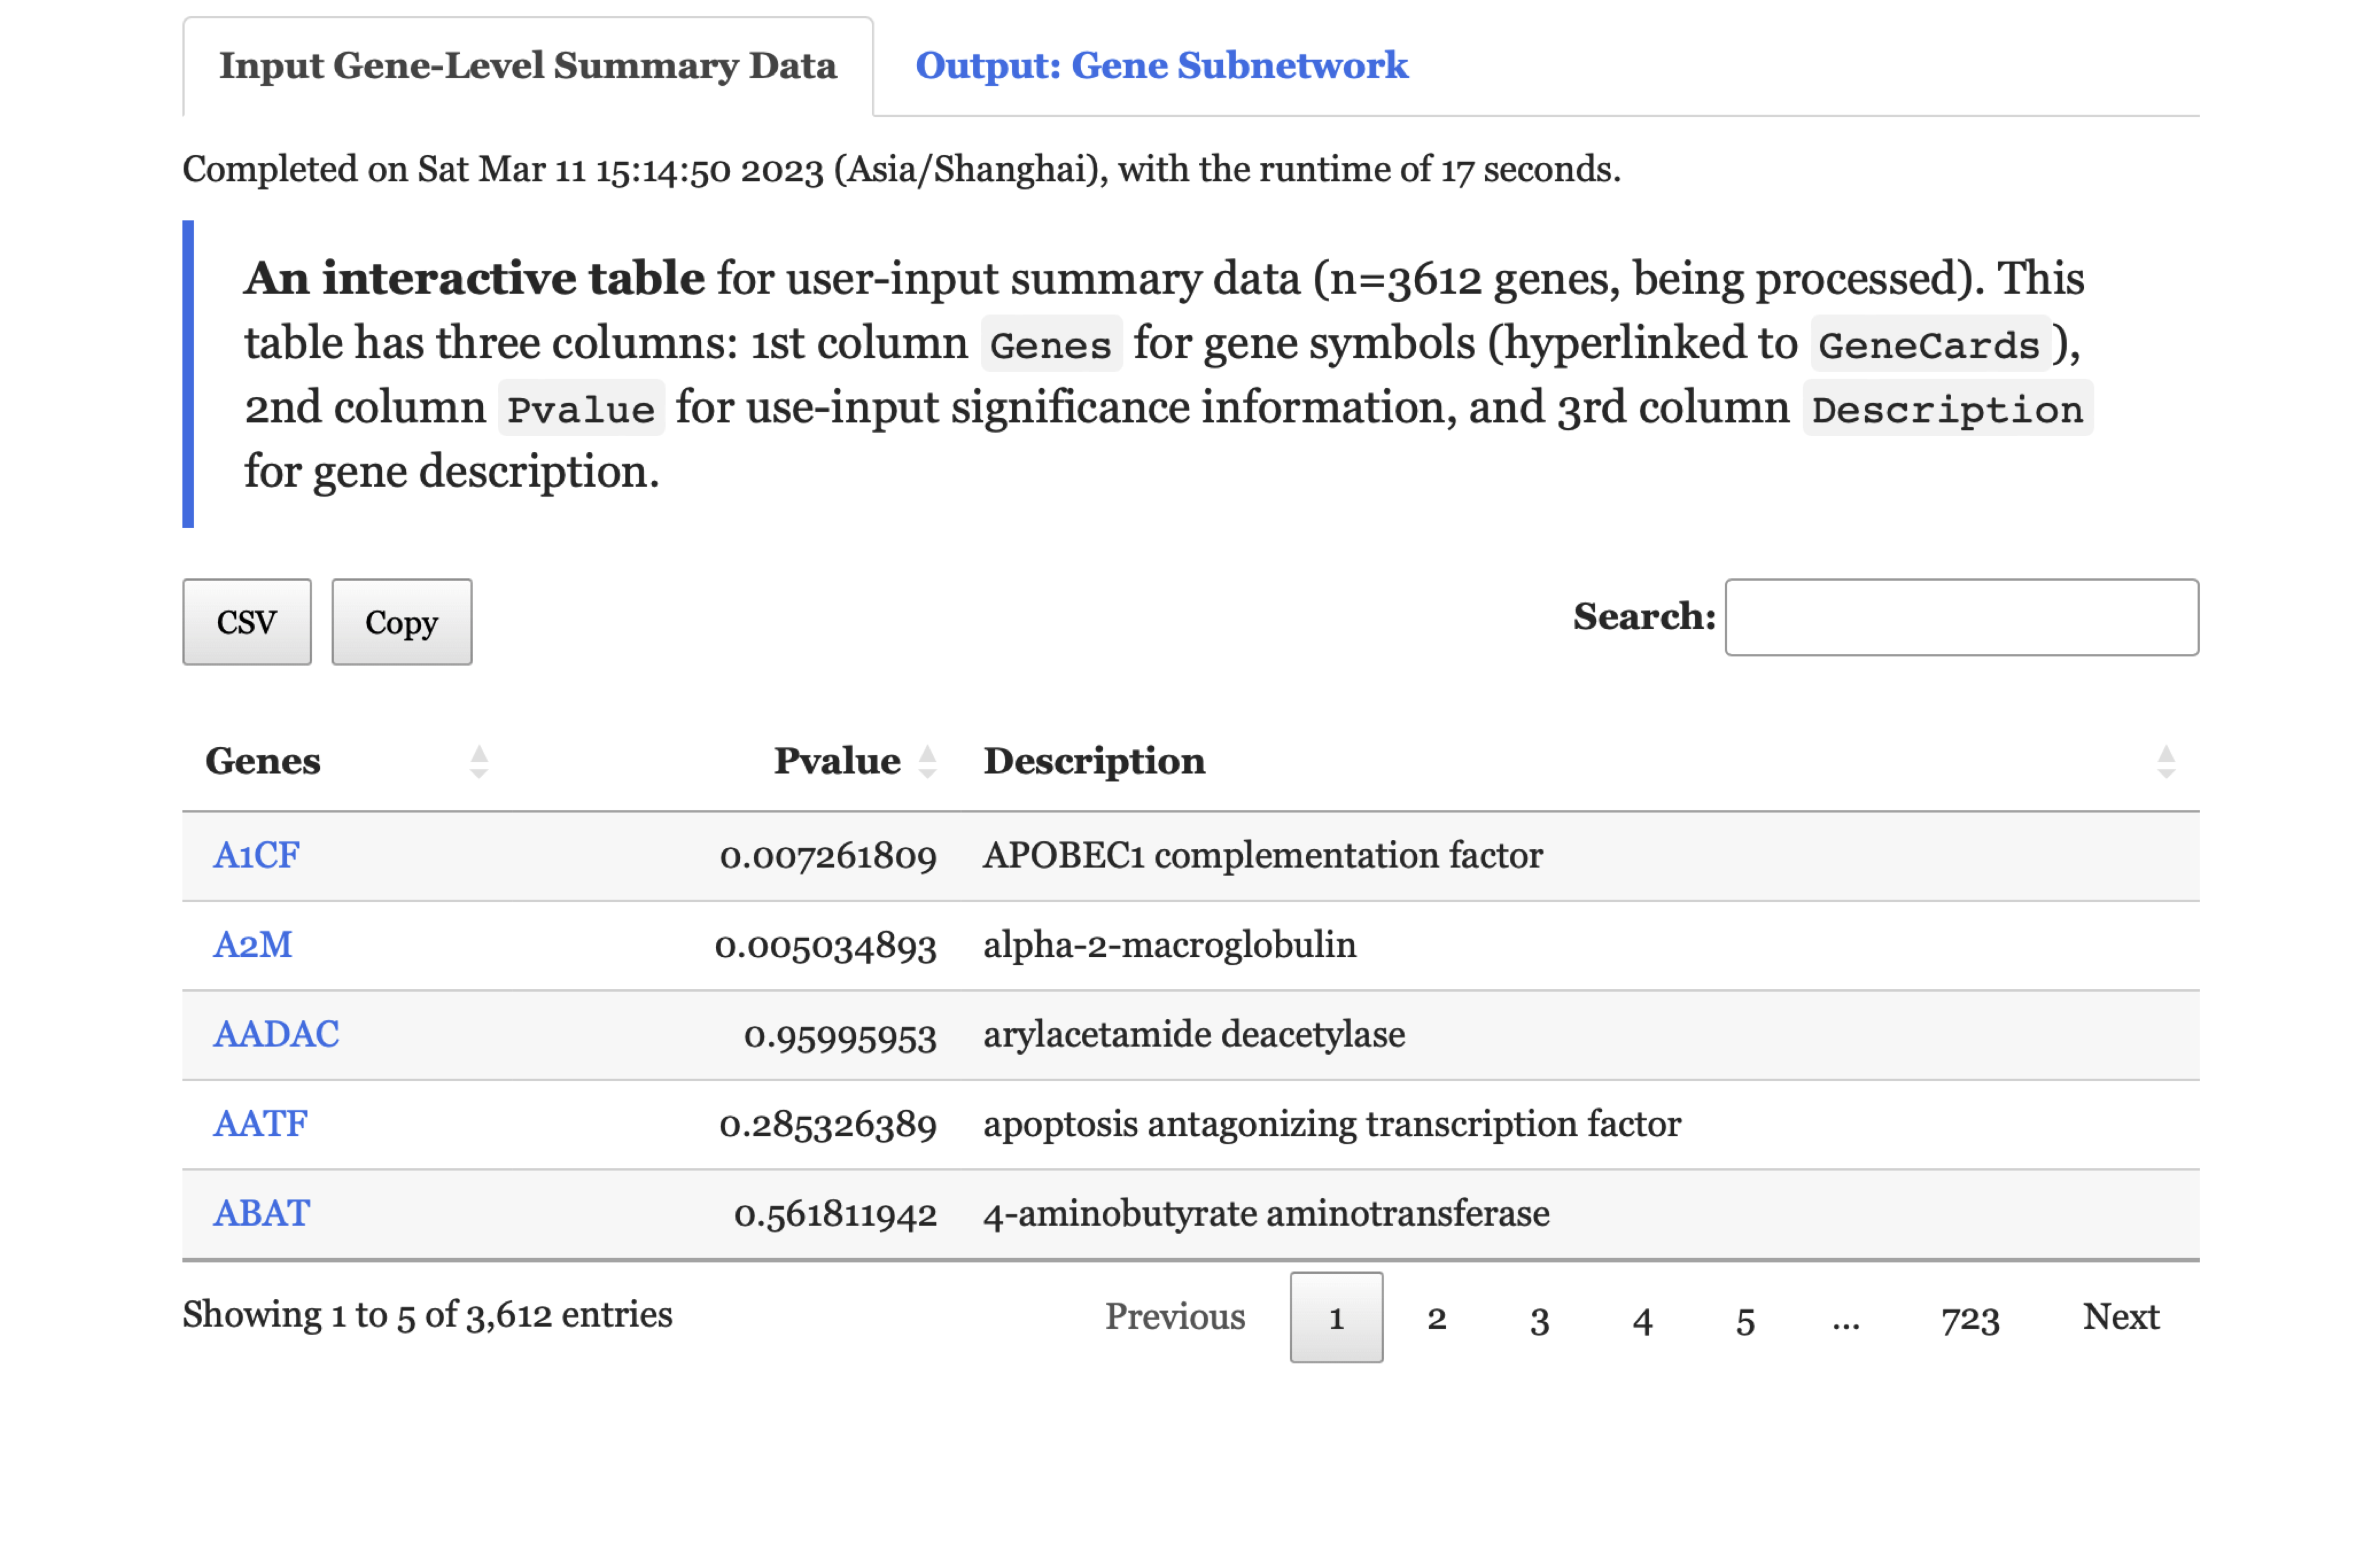
Task: Open AADAC gene link
Action: (x=276, y=1034)
